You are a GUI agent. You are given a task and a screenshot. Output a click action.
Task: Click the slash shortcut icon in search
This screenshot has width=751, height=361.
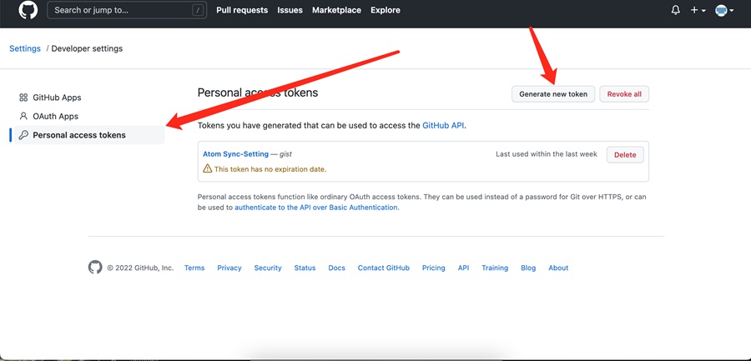click(x=197, y=11)
